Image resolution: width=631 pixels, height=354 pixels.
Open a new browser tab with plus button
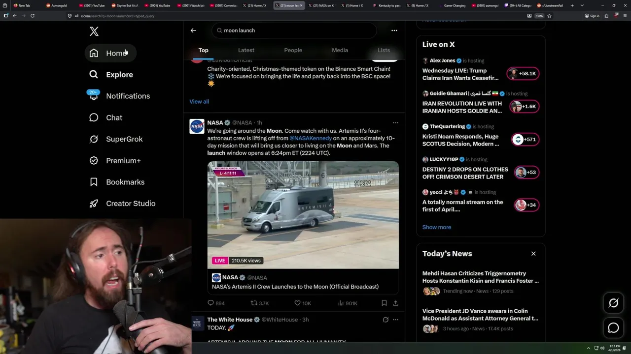(572, 5)
